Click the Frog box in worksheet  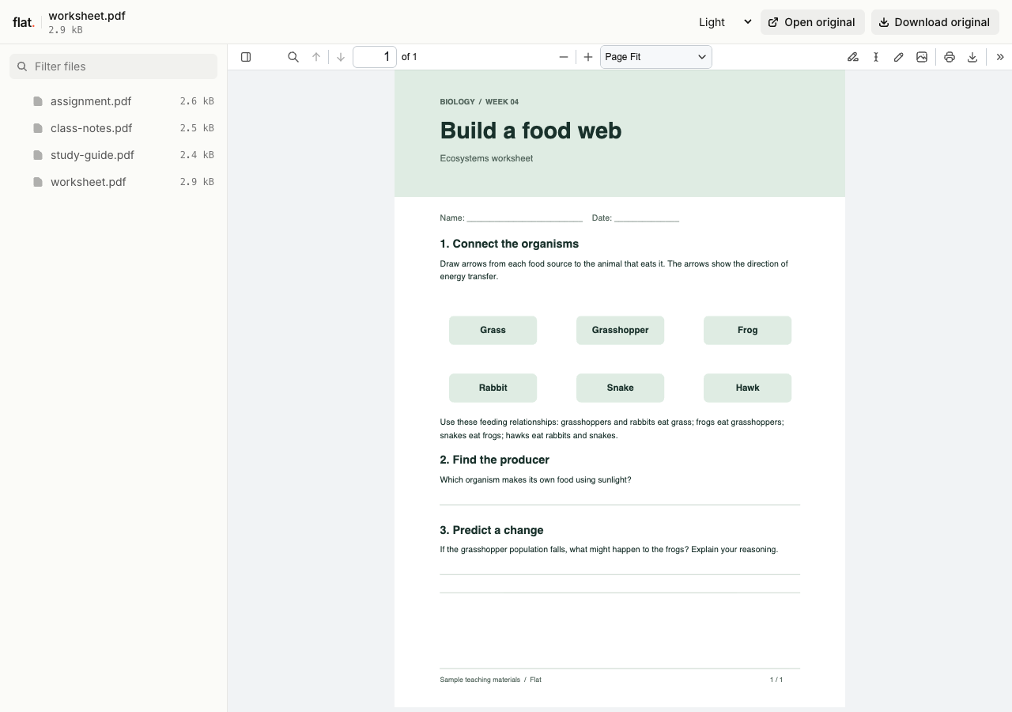click(747, 331)
